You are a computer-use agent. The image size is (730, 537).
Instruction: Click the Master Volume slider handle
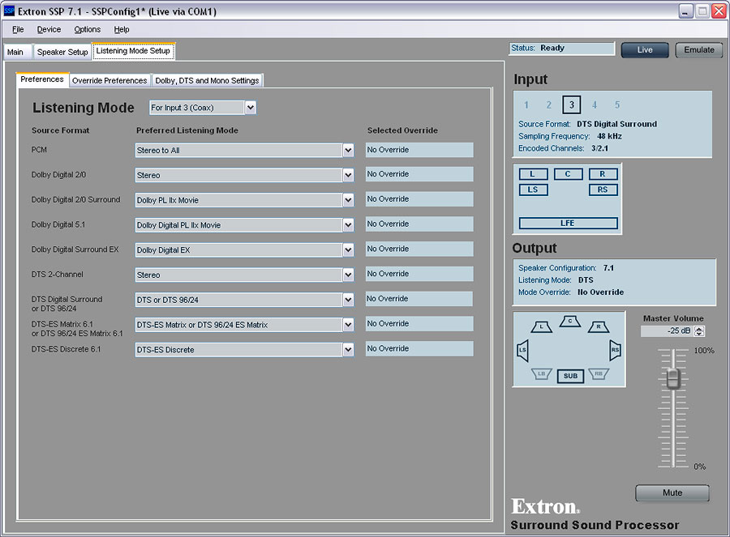click(x=672, y=378)
